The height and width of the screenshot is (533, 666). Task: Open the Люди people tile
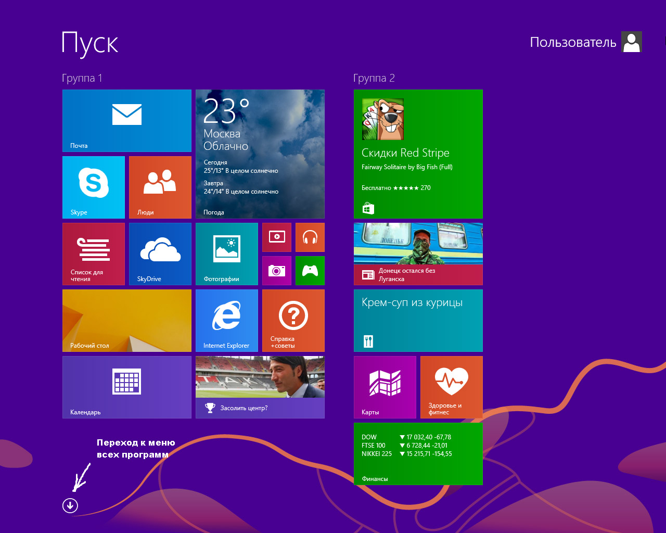point(160,187)
